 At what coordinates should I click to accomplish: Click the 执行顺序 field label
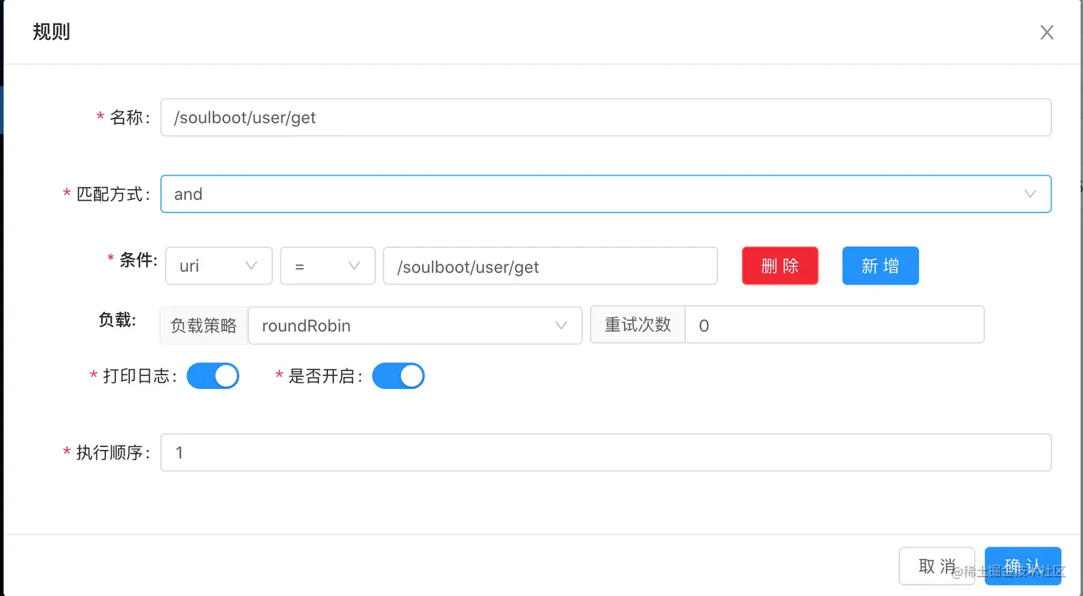click(112, 453)
